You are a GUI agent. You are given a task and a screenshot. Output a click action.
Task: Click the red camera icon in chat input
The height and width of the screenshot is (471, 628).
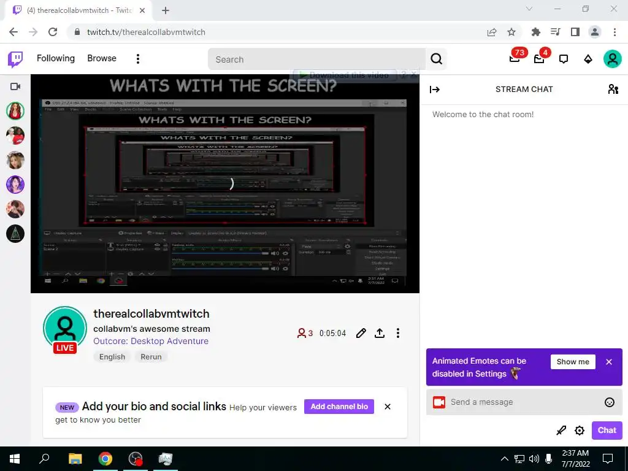[439, 402]
